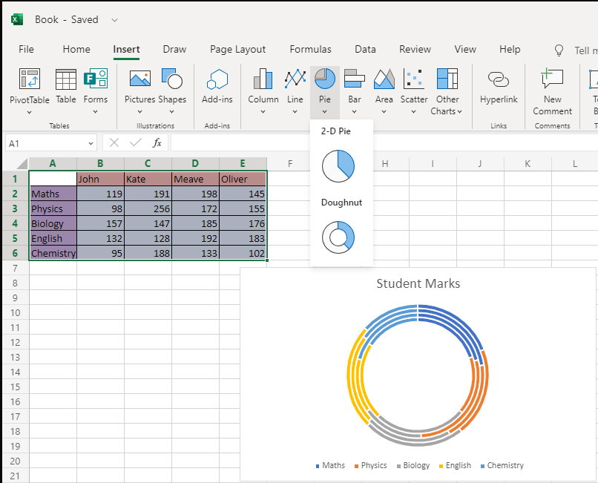This screenshot has height=483, width=598.
Task: Open the Shapes gallery
Action: click(x=172, y=85)
